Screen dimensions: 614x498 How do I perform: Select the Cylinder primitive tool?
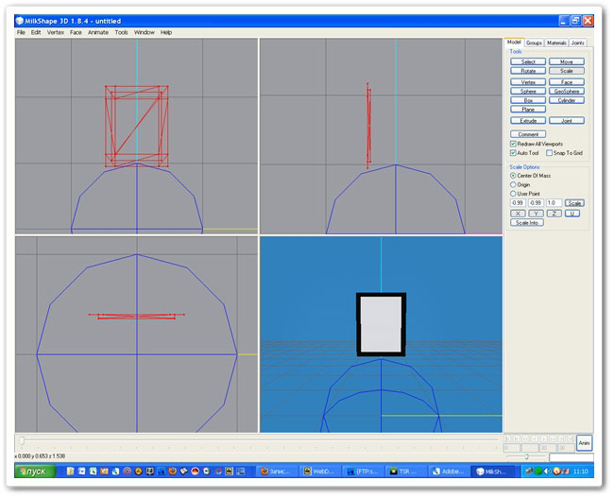coord(566,100)
